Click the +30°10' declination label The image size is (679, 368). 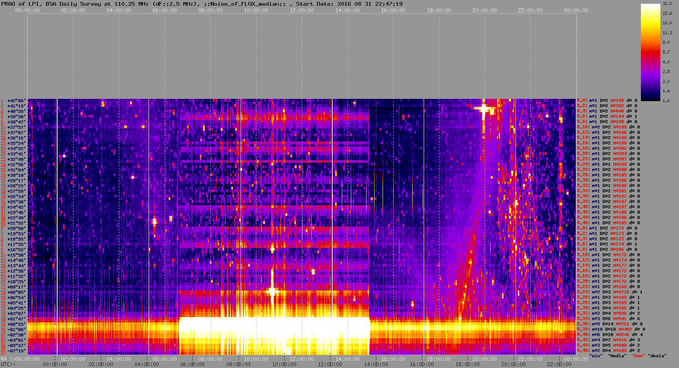(x=16, y=175)
